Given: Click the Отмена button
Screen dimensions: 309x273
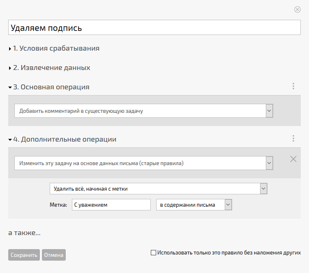Looking at the screenshot, I should [x=54, y=255].
